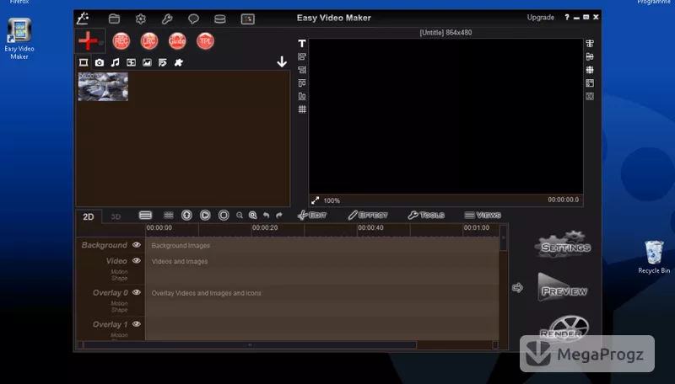Click the 00:00:20 timeline ruler mark
675x384 pixels.
(265, 228)
